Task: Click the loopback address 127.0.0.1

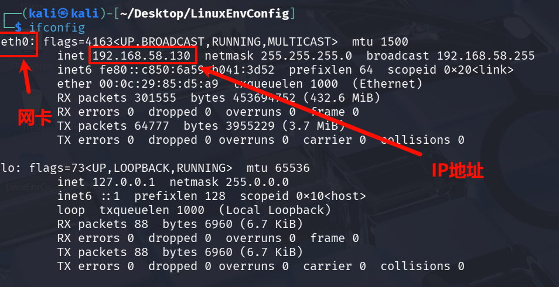Action: pos(120,182)
